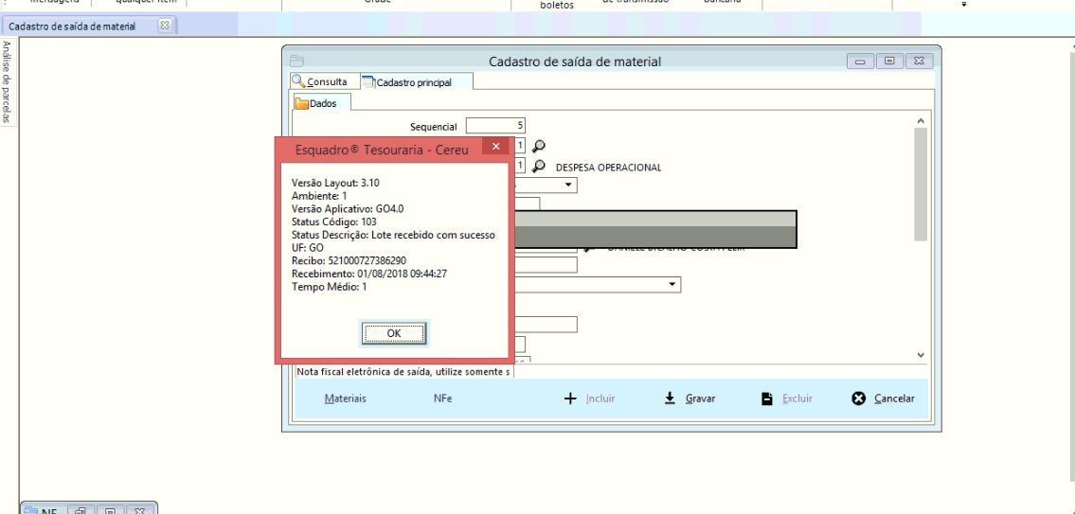This screenshot has height=514, width=1075.
Task: Click the Sequencial input field
Action: (x=495, y=126)
